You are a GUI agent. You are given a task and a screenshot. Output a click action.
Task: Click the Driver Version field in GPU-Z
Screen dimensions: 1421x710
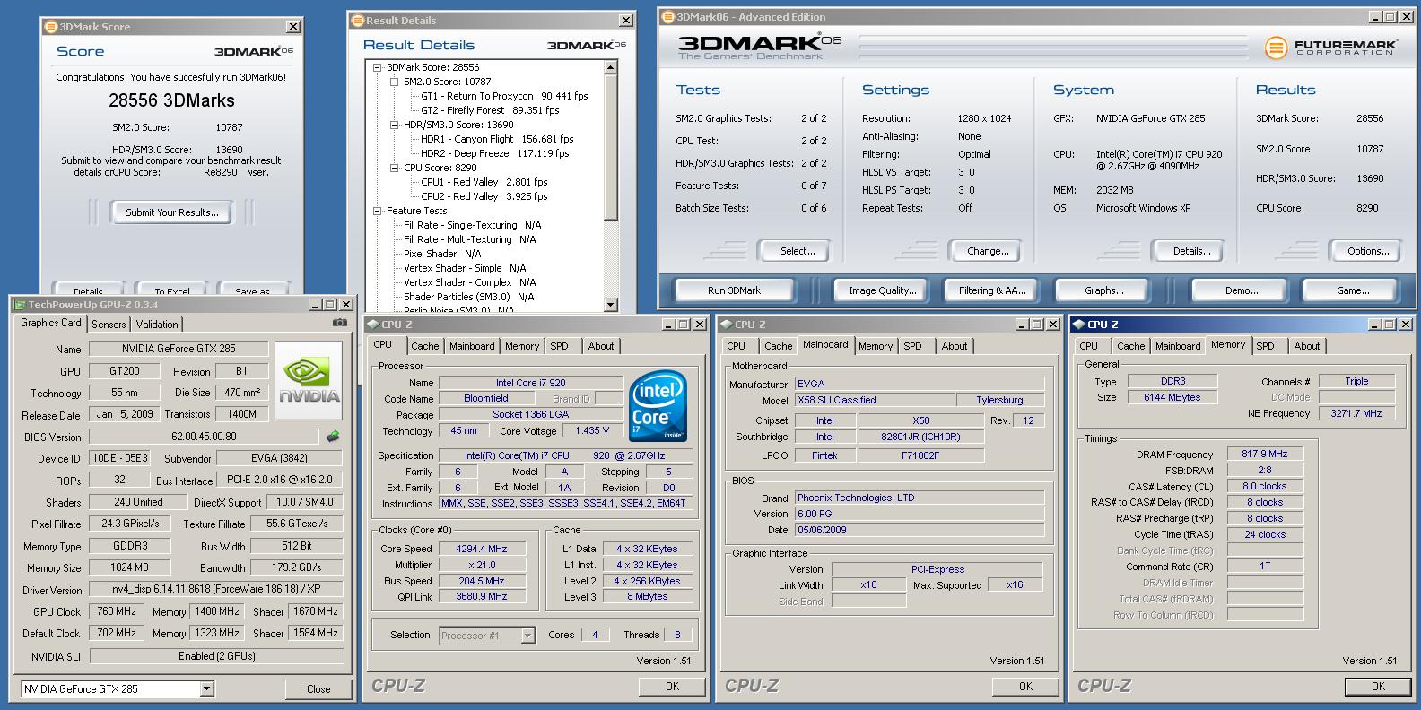click(x=215, y=590)
